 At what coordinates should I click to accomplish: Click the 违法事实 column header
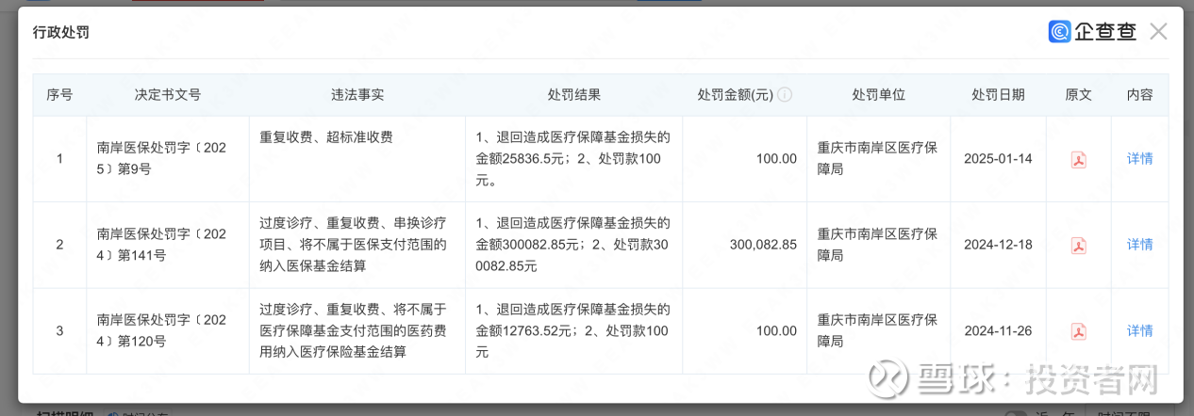tap(357, 95)
